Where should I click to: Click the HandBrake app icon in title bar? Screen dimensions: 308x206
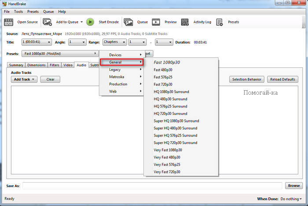click(4, 4)
